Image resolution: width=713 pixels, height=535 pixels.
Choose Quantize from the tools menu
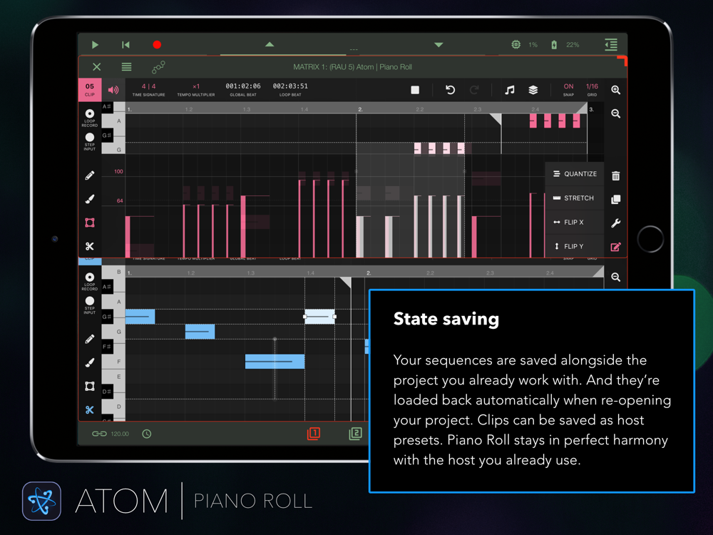575,174
